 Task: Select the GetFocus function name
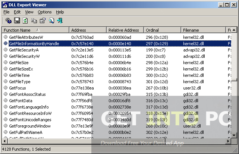point(18,88)
